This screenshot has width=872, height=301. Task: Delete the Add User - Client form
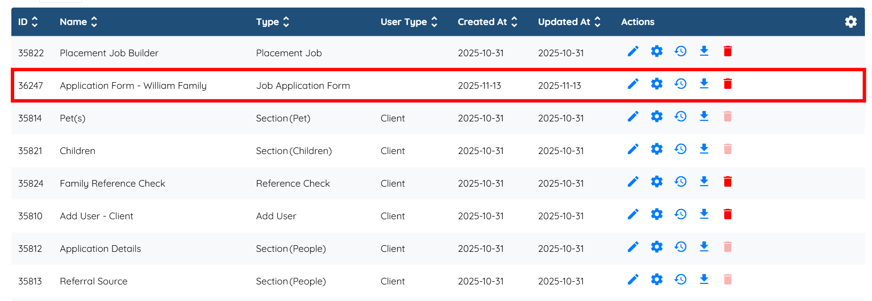click(727, 215)
